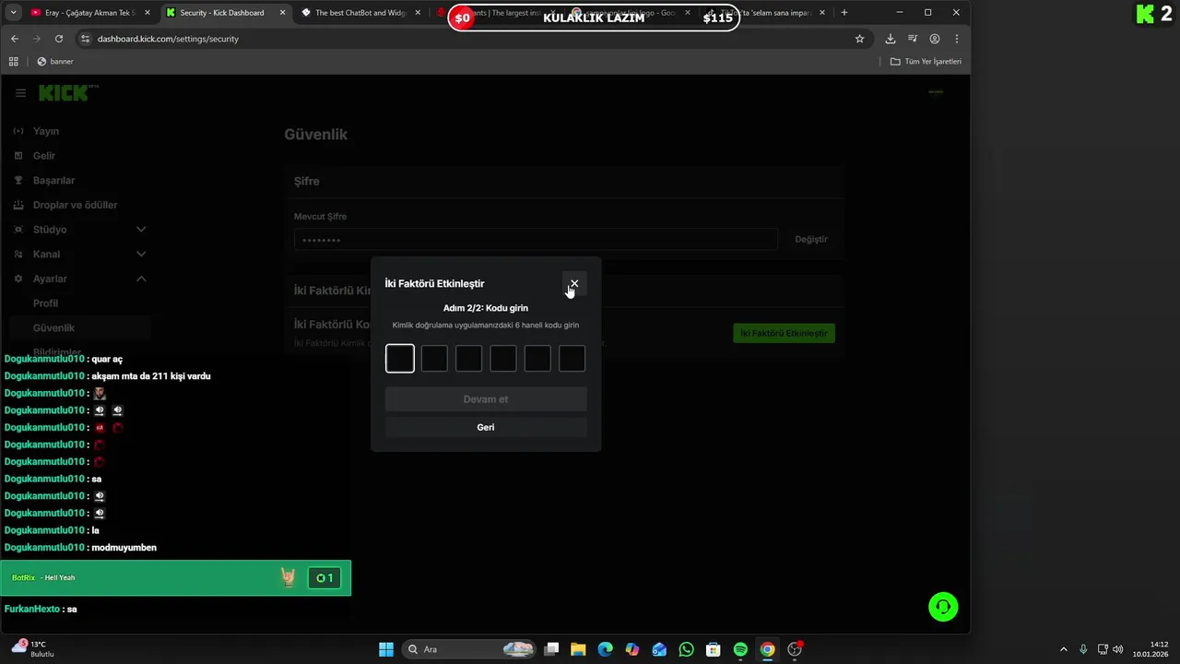
Task: Click the browser forward arrow
Action: click(37, 39)
